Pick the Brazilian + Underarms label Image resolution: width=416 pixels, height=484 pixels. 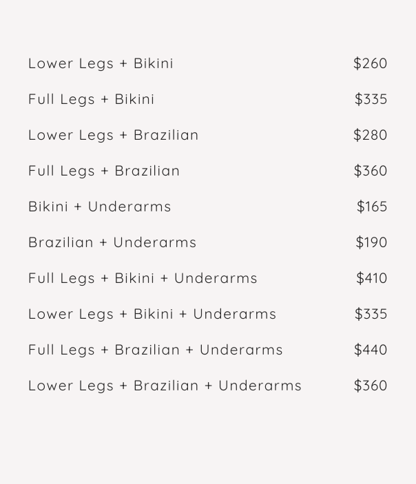[112, 242]
